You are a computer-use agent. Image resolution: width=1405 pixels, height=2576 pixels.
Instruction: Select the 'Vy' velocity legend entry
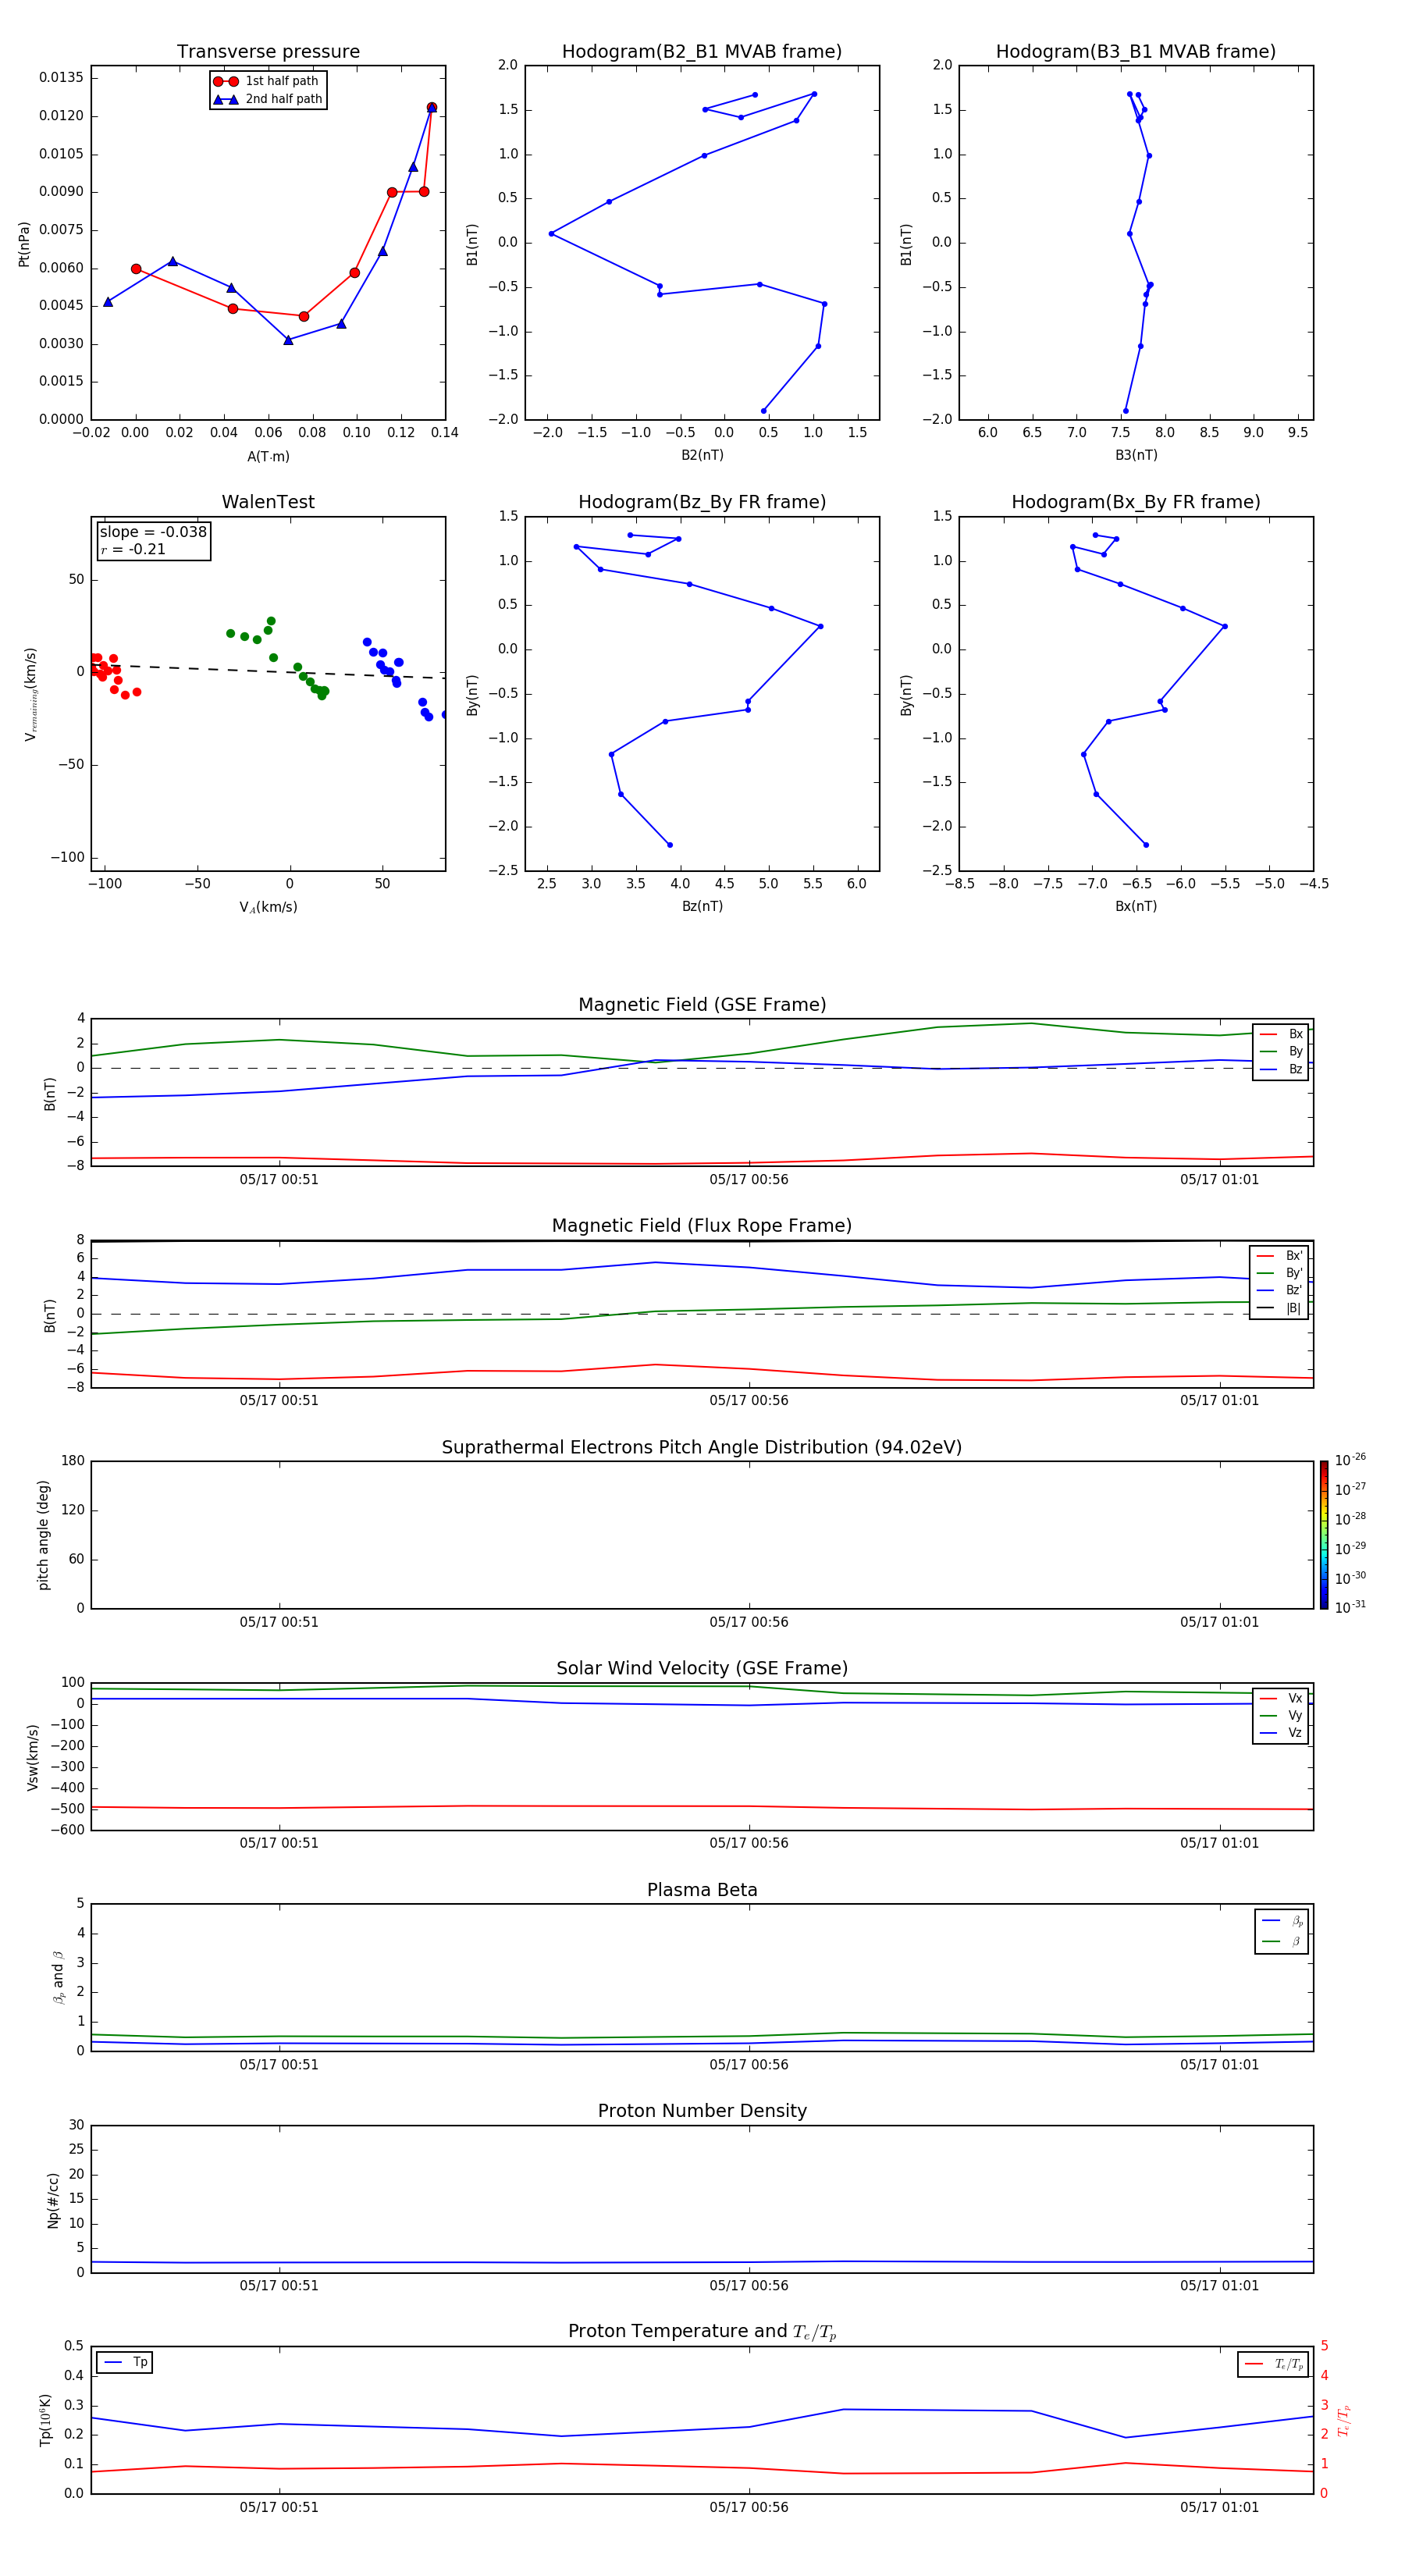tap(1281, 1716)
